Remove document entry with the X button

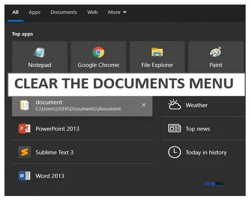point(144,105)
